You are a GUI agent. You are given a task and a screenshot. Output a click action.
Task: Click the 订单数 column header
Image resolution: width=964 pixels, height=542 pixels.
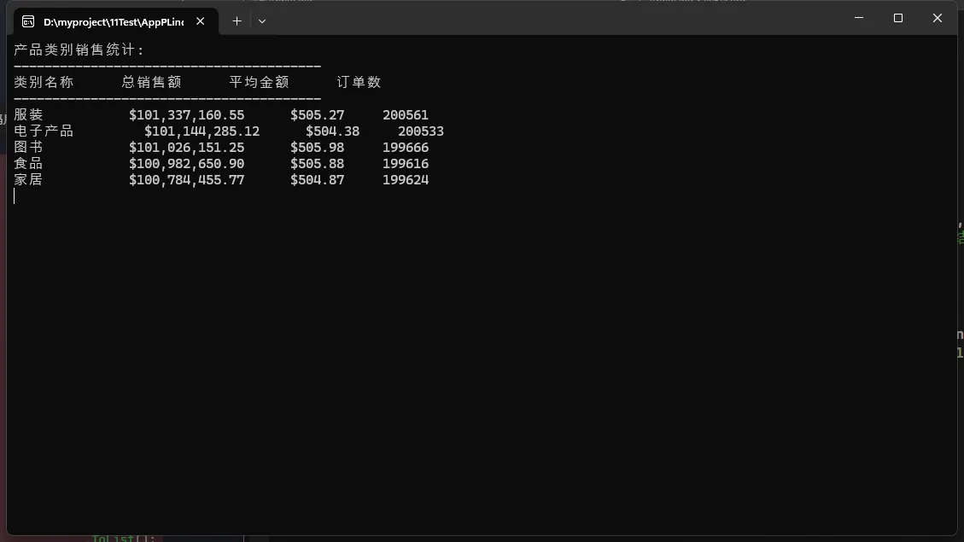359,83
